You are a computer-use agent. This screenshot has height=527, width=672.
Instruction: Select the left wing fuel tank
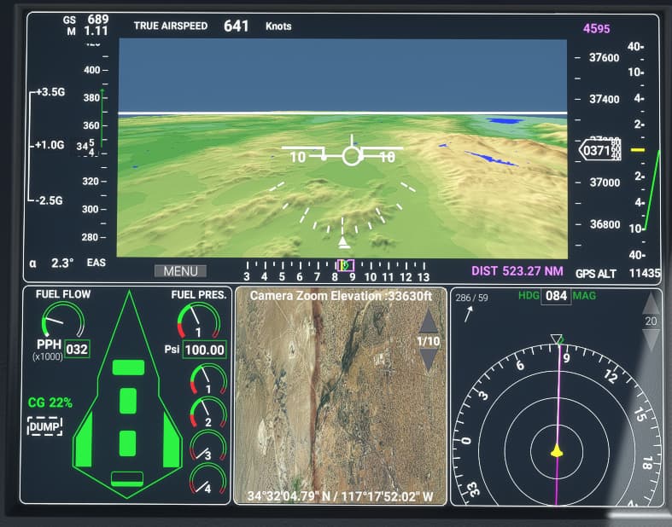click(x=83, y=441)
